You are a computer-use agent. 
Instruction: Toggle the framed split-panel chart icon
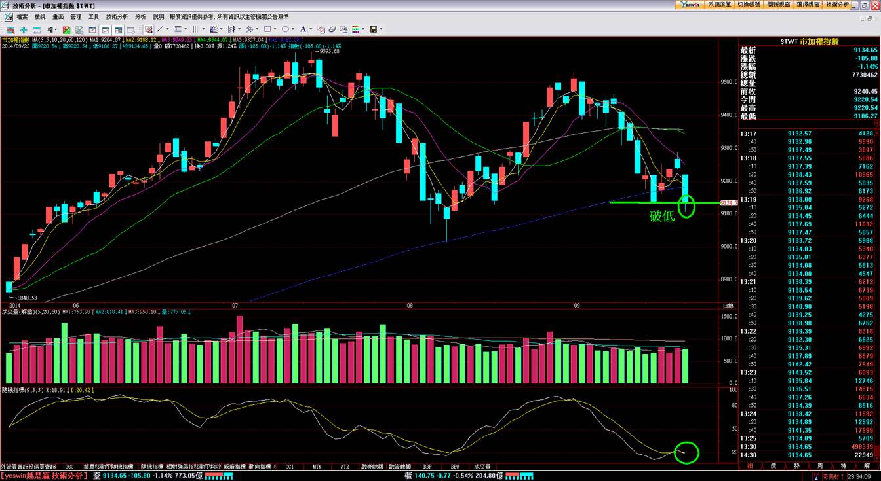[118, 29]
